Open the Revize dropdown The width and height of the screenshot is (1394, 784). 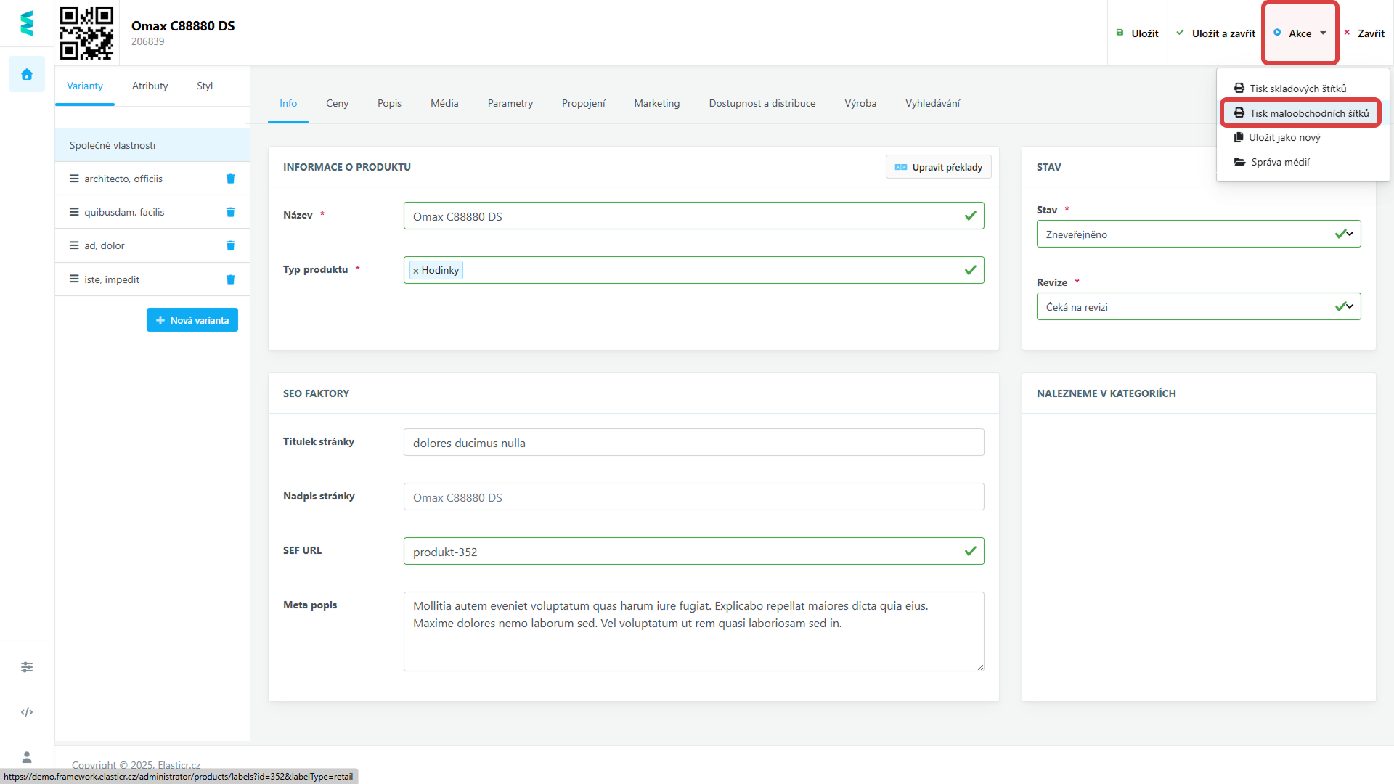coord(1198,306)
